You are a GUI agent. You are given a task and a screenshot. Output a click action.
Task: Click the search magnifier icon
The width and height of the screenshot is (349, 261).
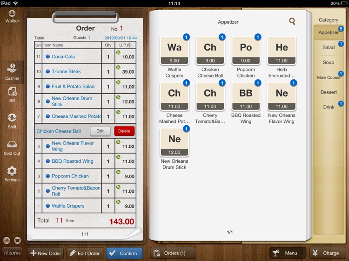coord(292,21)
